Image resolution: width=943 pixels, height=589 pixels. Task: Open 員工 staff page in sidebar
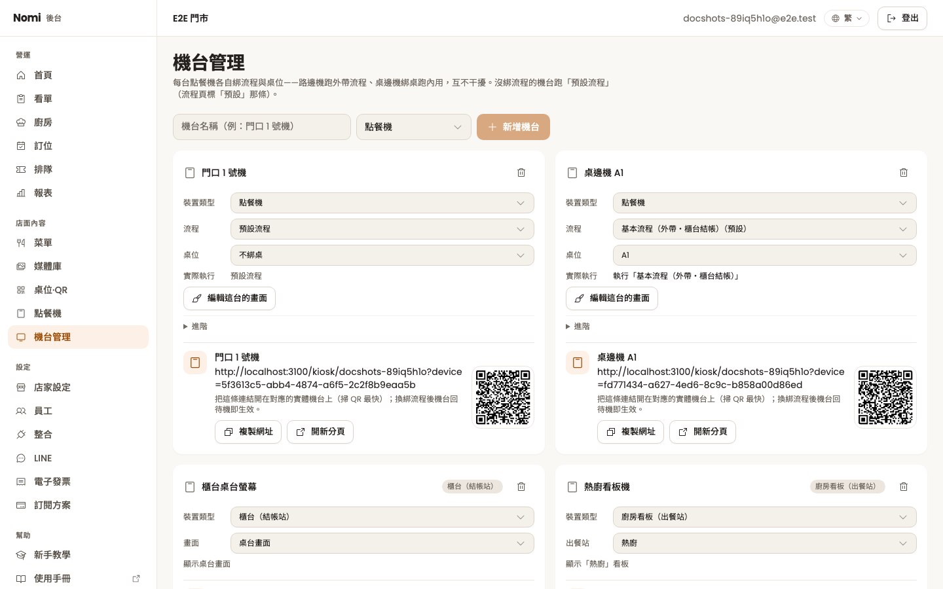[x=78, y=411]
